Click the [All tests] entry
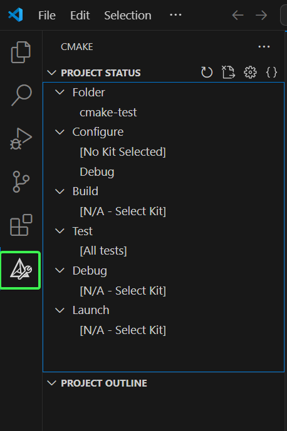The image size is (287, 431). point(103,251)
